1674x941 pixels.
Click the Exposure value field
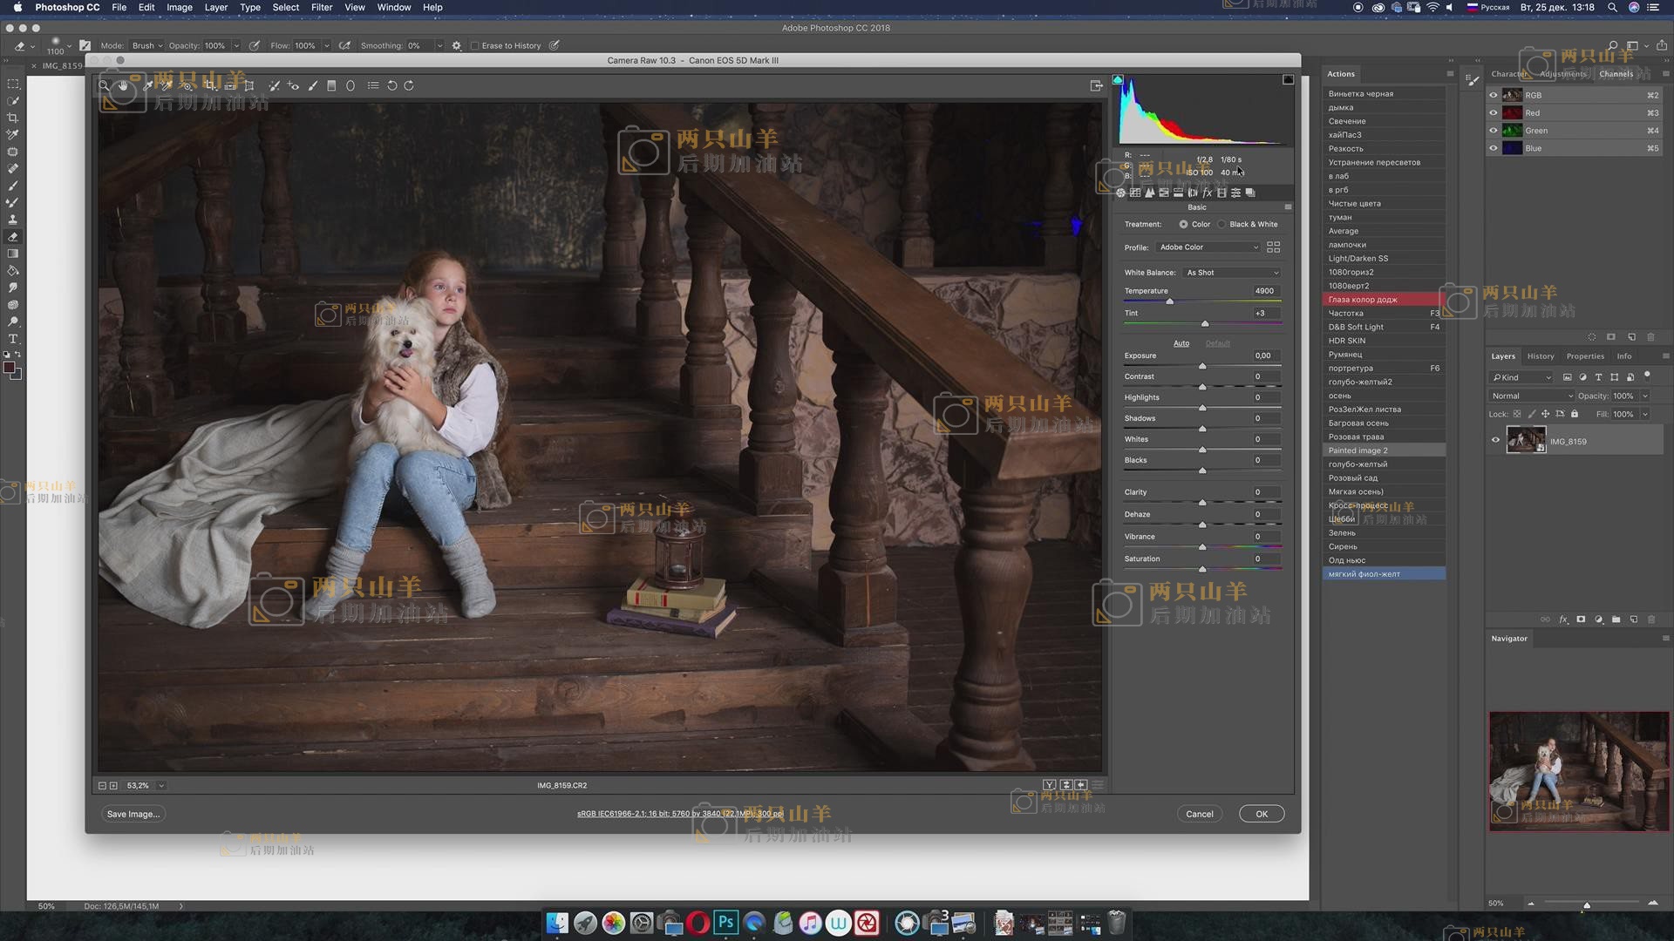[1263, 355]
